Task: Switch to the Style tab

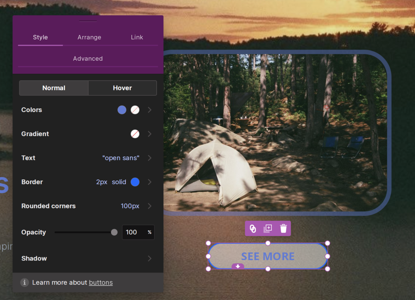Action: pyautogui.click(x=40, y=37)
